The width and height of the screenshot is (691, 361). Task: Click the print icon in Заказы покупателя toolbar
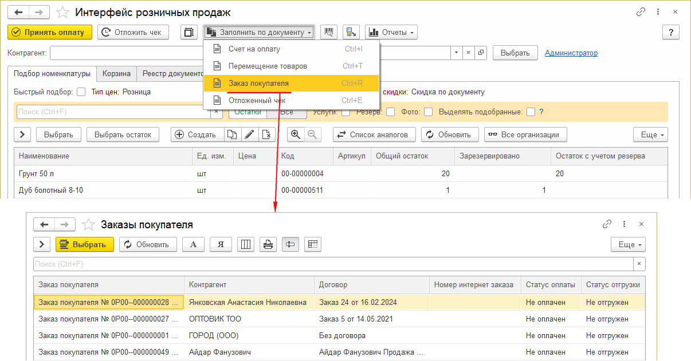tap(267, 244)
